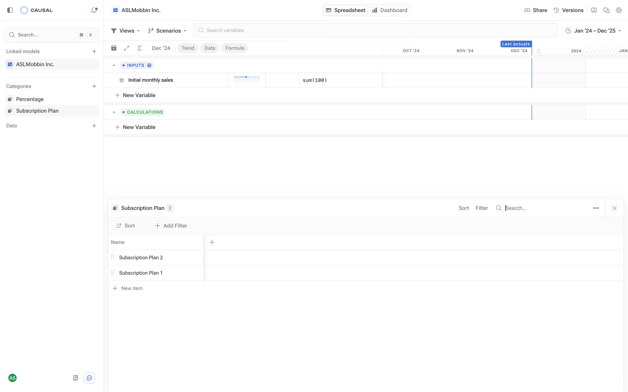Toggle the Trend column pill
This screenshot has width=628, height=392.
[x=187, y=48]
